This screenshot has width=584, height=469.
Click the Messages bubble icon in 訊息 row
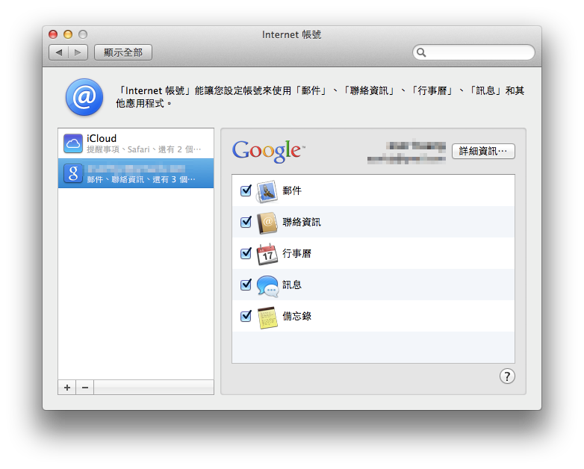tap(267, 286)
